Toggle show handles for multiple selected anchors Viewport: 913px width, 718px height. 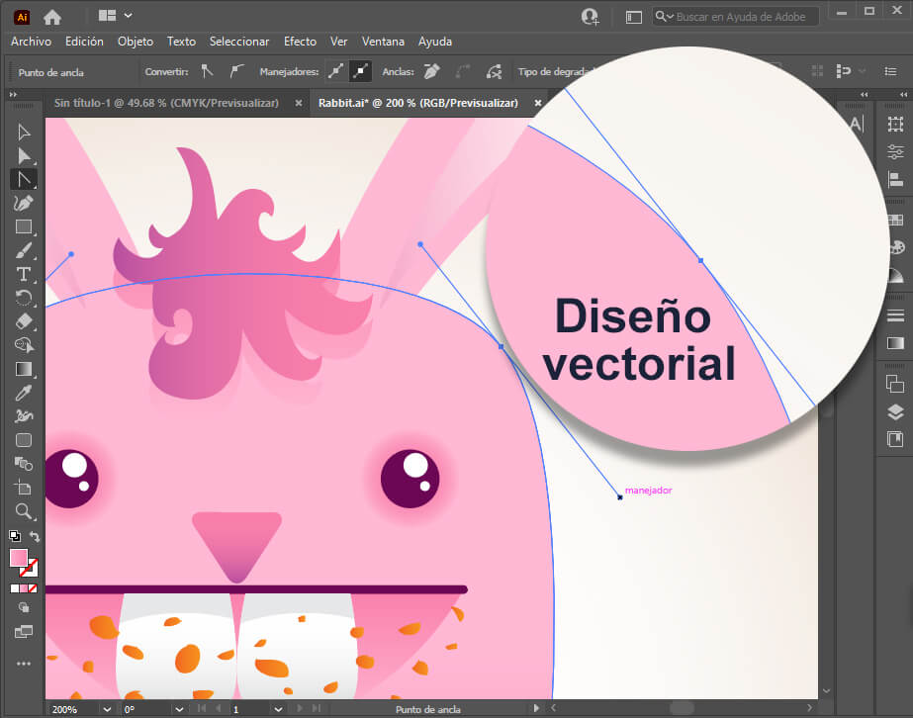(x=336, y=70)
